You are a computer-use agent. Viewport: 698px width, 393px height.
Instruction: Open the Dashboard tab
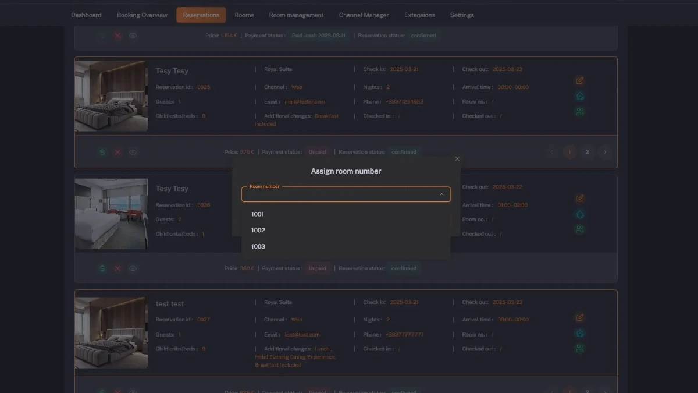tap(86, 15)
